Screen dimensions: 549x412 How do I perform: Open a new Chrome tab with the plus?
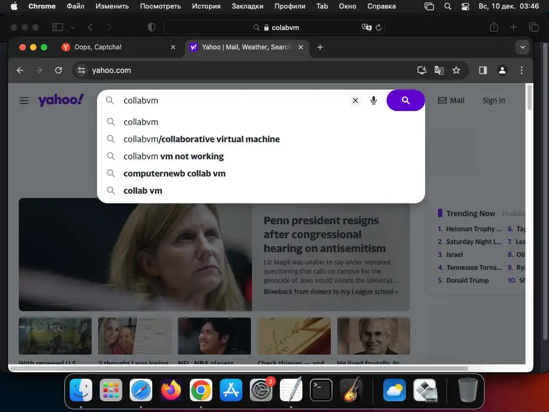[320, 47]
